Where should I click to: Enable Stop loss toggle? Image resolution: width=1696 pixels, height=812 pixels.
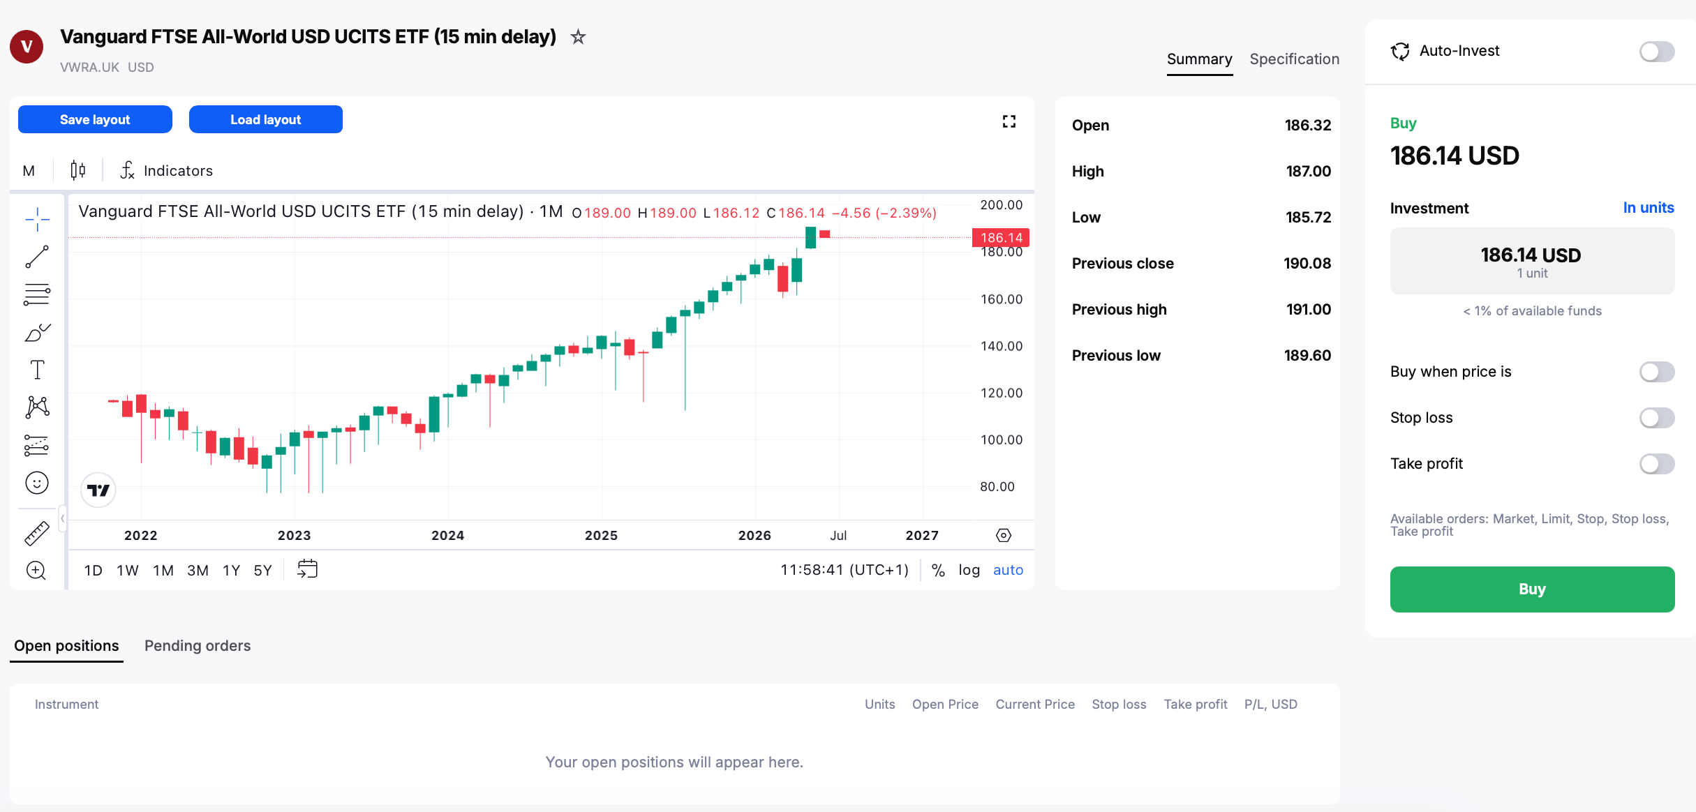tap(1657, 417)
